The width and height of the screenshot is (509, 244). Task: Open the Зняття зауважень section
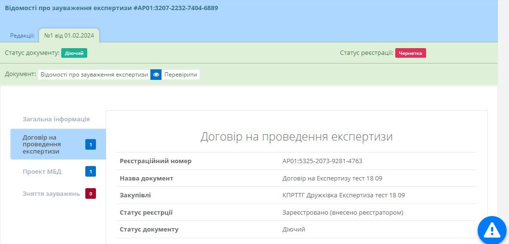(51, 193)
